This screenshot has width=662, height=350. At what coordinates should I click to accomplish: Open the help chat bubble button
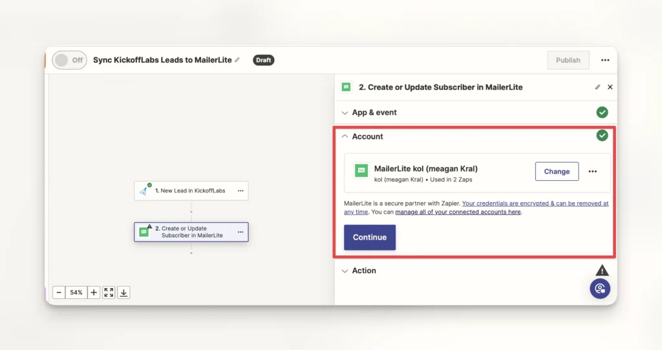600,289
